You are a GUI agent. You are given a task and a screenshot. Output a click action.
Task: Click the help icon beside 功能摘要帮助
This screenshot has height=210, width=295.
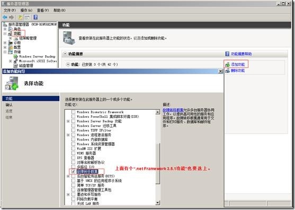[227, 54]
